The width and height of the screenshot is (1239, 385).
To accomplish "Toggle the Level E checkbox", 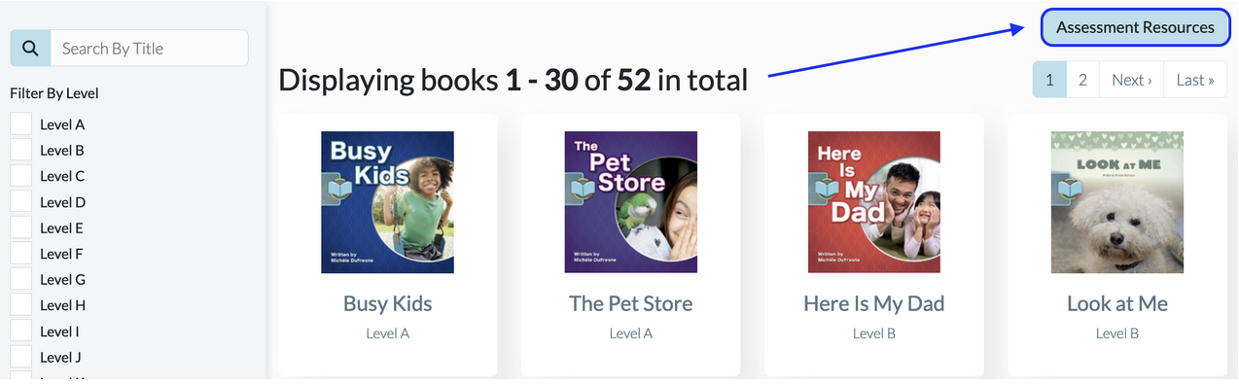I will (x=20, y=227).
